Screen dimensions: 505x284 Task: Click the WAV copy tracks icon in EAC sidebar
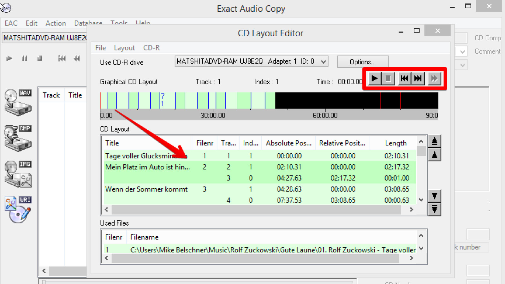[x=18, y=102]
